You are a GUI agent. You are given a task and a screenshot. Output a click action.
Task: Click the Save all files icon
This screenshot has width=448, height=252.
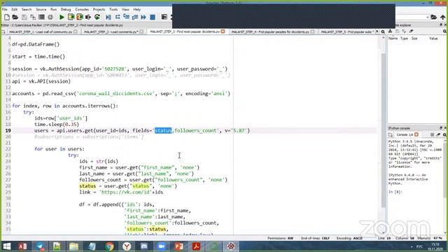click(33, 17)
